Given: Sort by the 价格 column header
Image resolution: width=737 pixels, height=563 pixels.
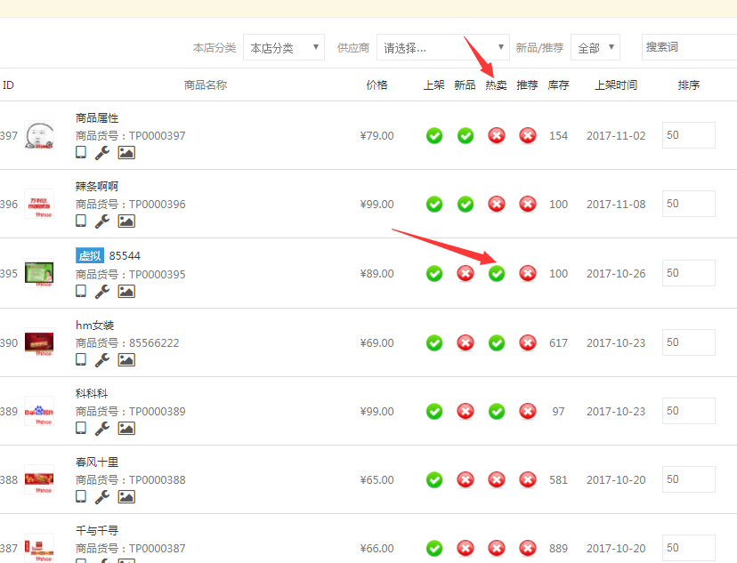Looking at the screenshot, I should [377, 85].
